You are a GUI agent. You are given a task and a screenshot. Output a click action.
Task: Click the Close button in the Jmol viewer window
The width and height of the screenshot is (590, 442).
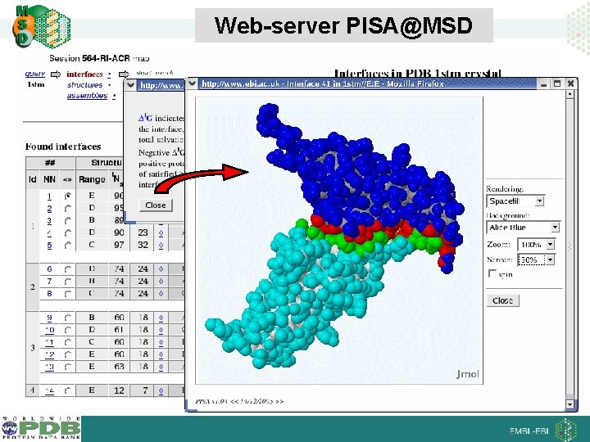tap(502, 300)
